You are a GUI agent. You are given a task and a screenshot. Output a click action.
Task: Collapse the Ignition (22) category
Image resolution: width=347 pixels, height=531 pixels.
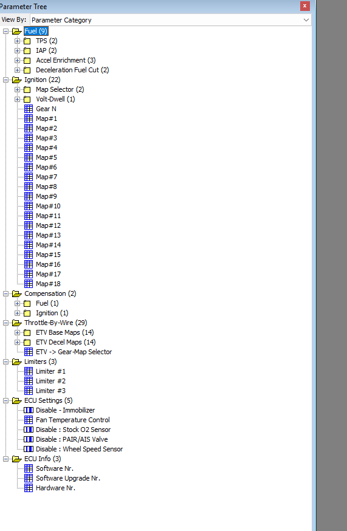click(x=5, y=80)
